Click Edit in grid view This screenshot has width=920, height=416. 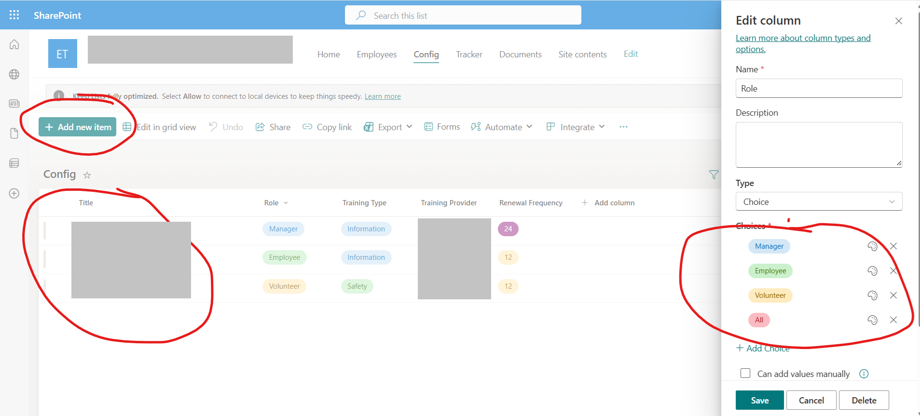point(160,127)
